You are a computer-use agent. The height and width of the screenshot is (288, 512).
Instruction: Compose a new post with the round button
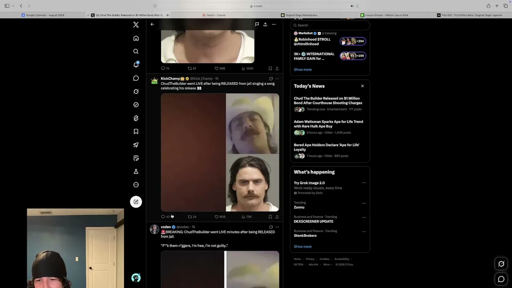(136, 202)
